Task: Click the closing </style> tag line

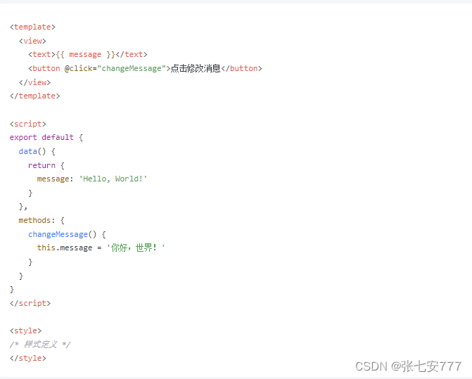Action: pos(27,358)
